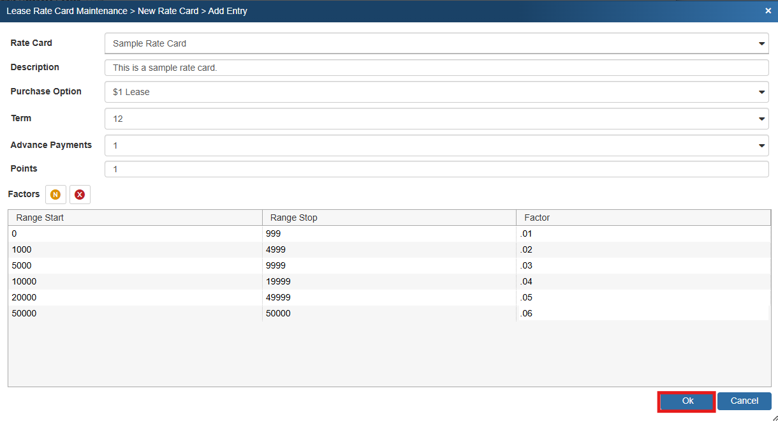Viewport: 778px width, 421px height.
Task: Click the Factor column header
Action: pos(643,218)
